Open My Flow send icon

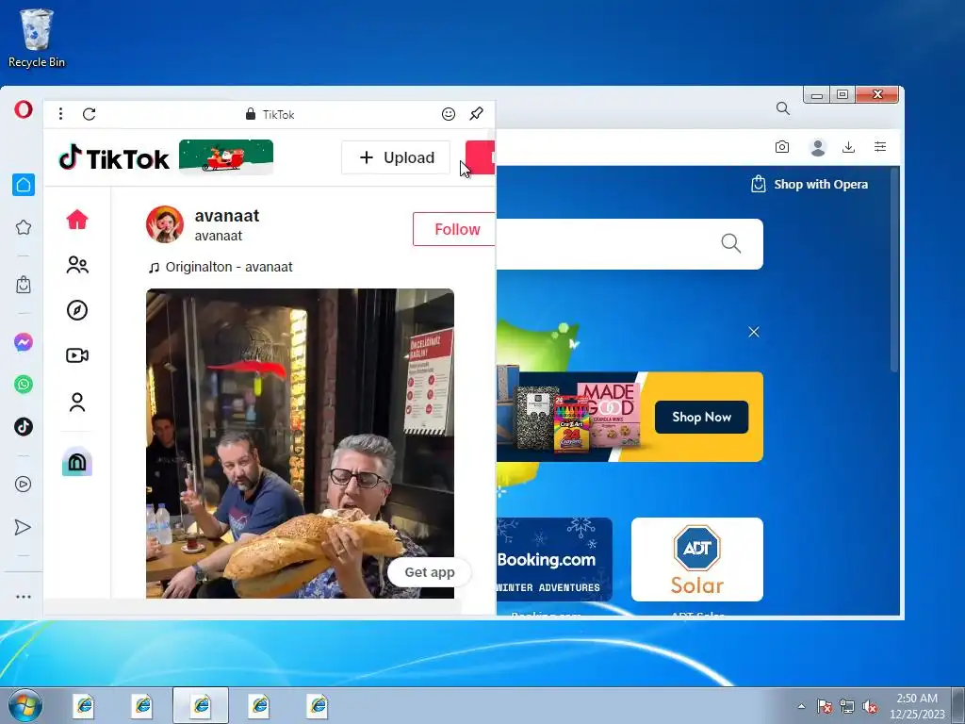[23, 527]
